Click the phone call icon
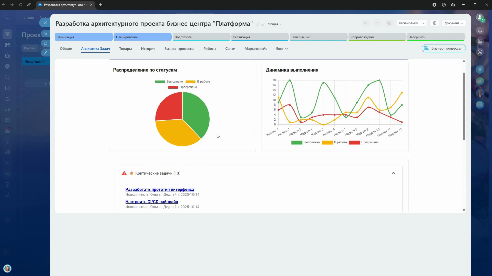The image size is (492, 276). coord(365,23)
